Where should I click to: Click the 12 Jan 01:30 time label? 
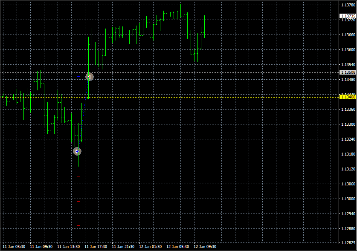[151, 247]
